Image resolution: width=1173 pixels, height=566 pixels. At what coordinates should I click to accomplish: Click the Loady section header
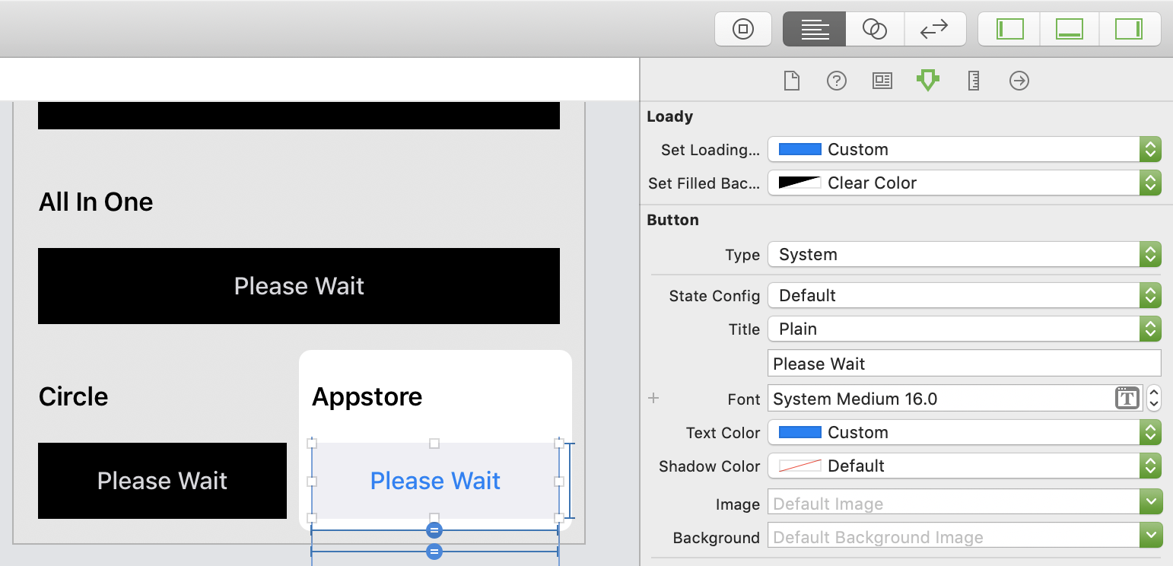click(x=670, y=116)
